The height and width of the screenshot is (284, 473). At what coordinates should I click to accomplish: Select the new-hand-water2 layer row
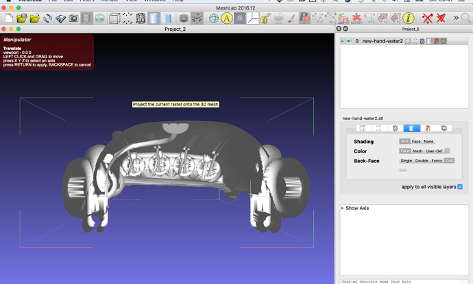pyautogui.click(x=404, y=41)
